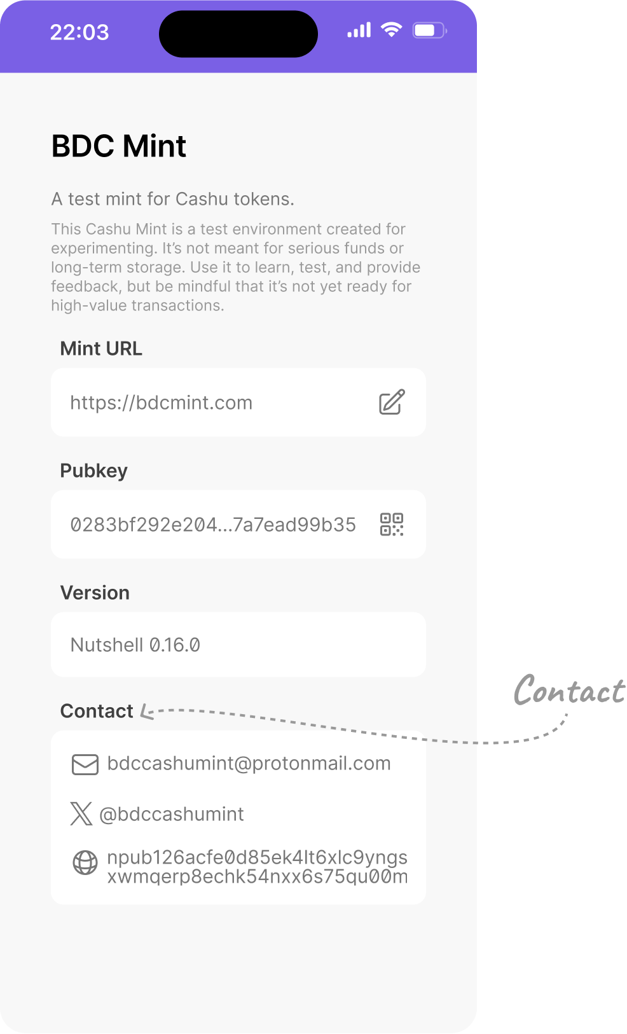Tap the 'A test mint for Cashu tokens' subtitle
The image size is (627, 1034).
[173, 199]
